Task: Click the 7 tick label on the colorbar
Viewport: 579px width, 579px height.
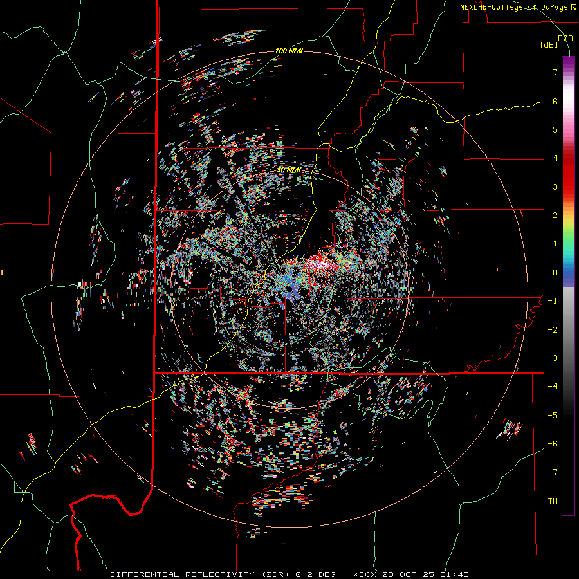Action: (555, 72)
